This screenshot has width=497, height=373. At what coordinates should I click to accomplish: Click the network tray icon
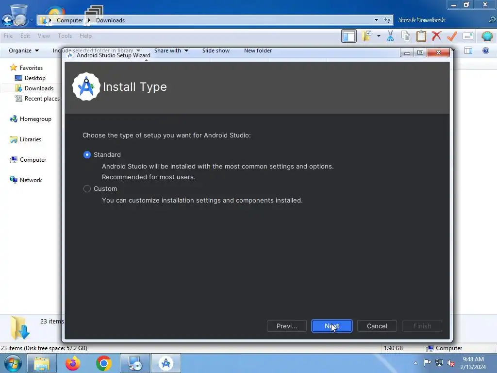pos(439,362)
